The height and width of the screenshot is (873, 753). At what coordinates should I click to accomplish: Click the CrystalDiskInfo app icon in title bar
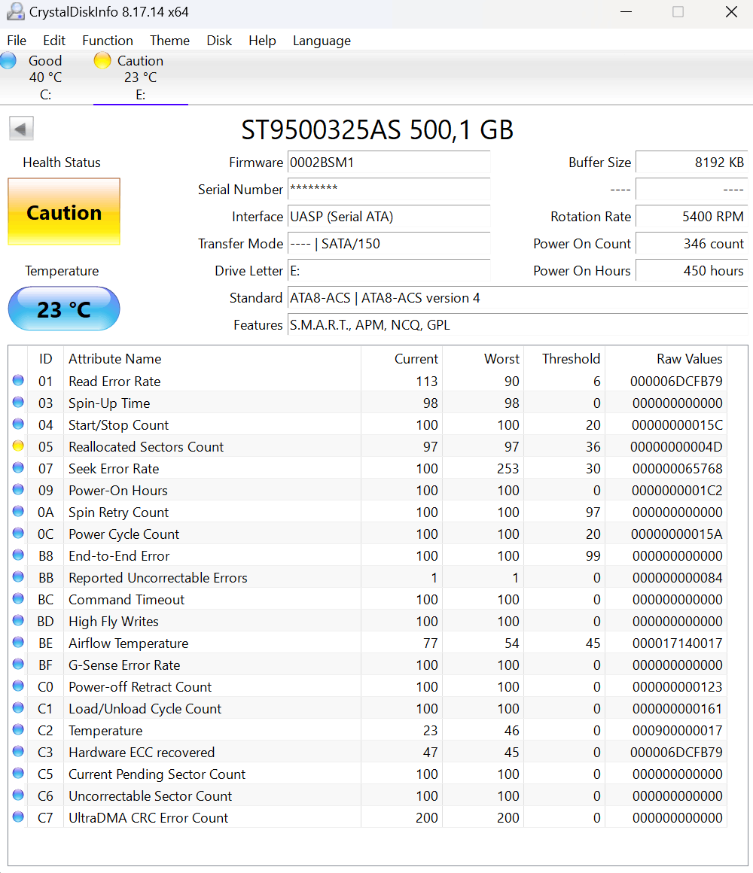[15, 12]
